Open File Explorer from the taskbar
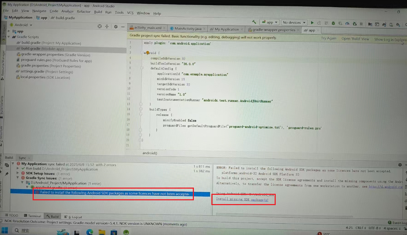 102,232
